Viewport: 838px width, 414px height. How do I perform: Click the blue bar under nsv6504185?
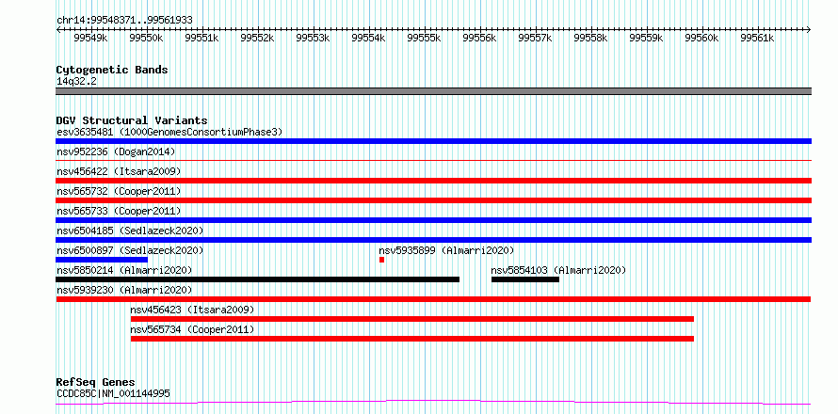433,240
